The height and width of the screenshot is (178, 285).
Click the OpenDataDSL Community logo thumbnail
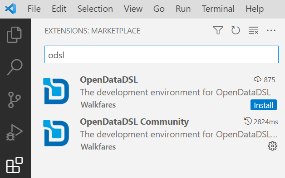click(x=56, y=133)
